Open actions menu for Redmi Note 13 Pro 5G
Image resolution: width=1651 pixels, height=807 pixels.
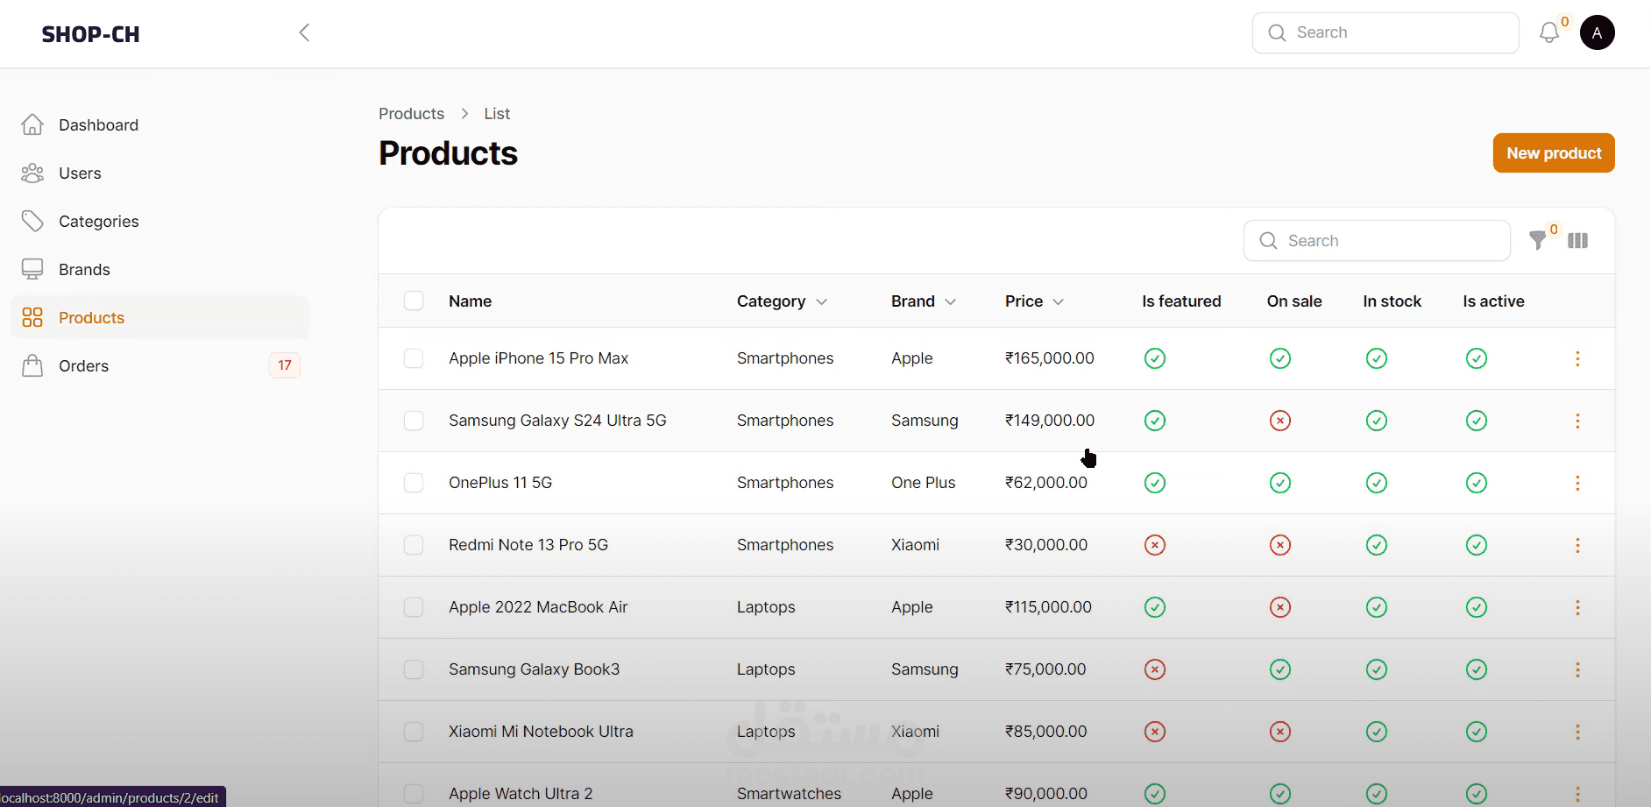coord(1577,545)
